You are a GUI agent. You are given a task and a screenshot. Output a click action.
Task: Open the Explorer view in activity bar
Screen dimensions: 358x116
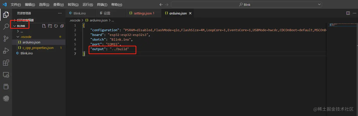(x=6, y=15)
